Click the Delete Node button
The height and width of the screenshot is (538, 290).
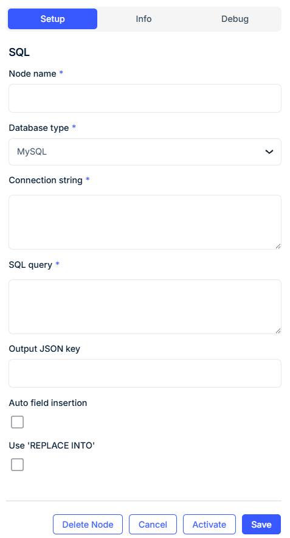(x=88, y=524)
